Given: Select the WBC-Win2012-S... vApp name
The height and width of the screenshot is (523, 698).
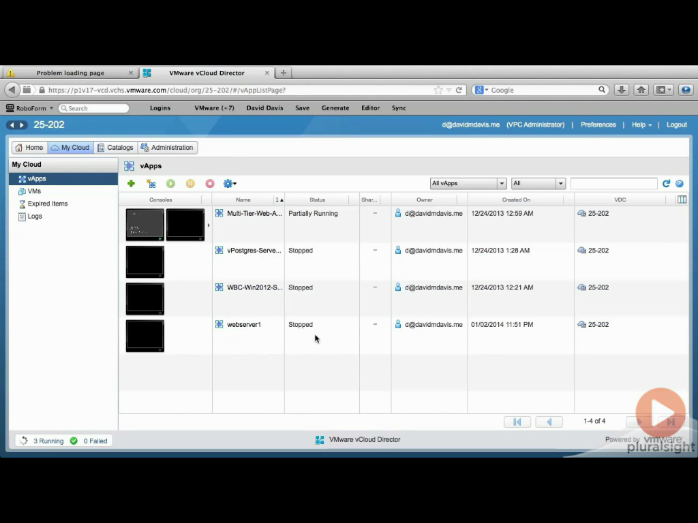Looking at the screenshot, I should pos(255,287).
